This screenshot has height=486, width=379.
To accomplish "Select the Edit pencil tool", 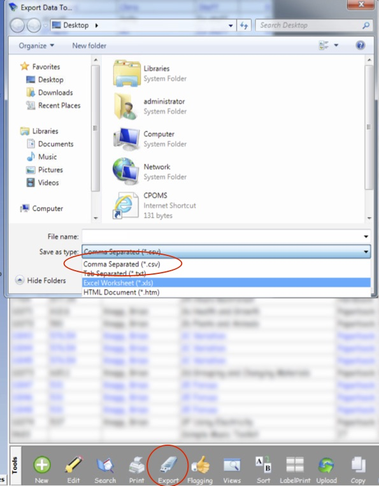I will 74,465.
